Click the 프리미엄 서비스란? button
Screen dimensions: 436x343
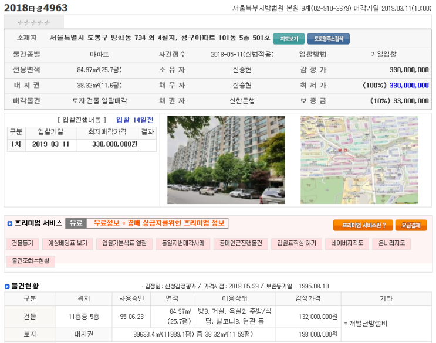[x=363, y=225]
